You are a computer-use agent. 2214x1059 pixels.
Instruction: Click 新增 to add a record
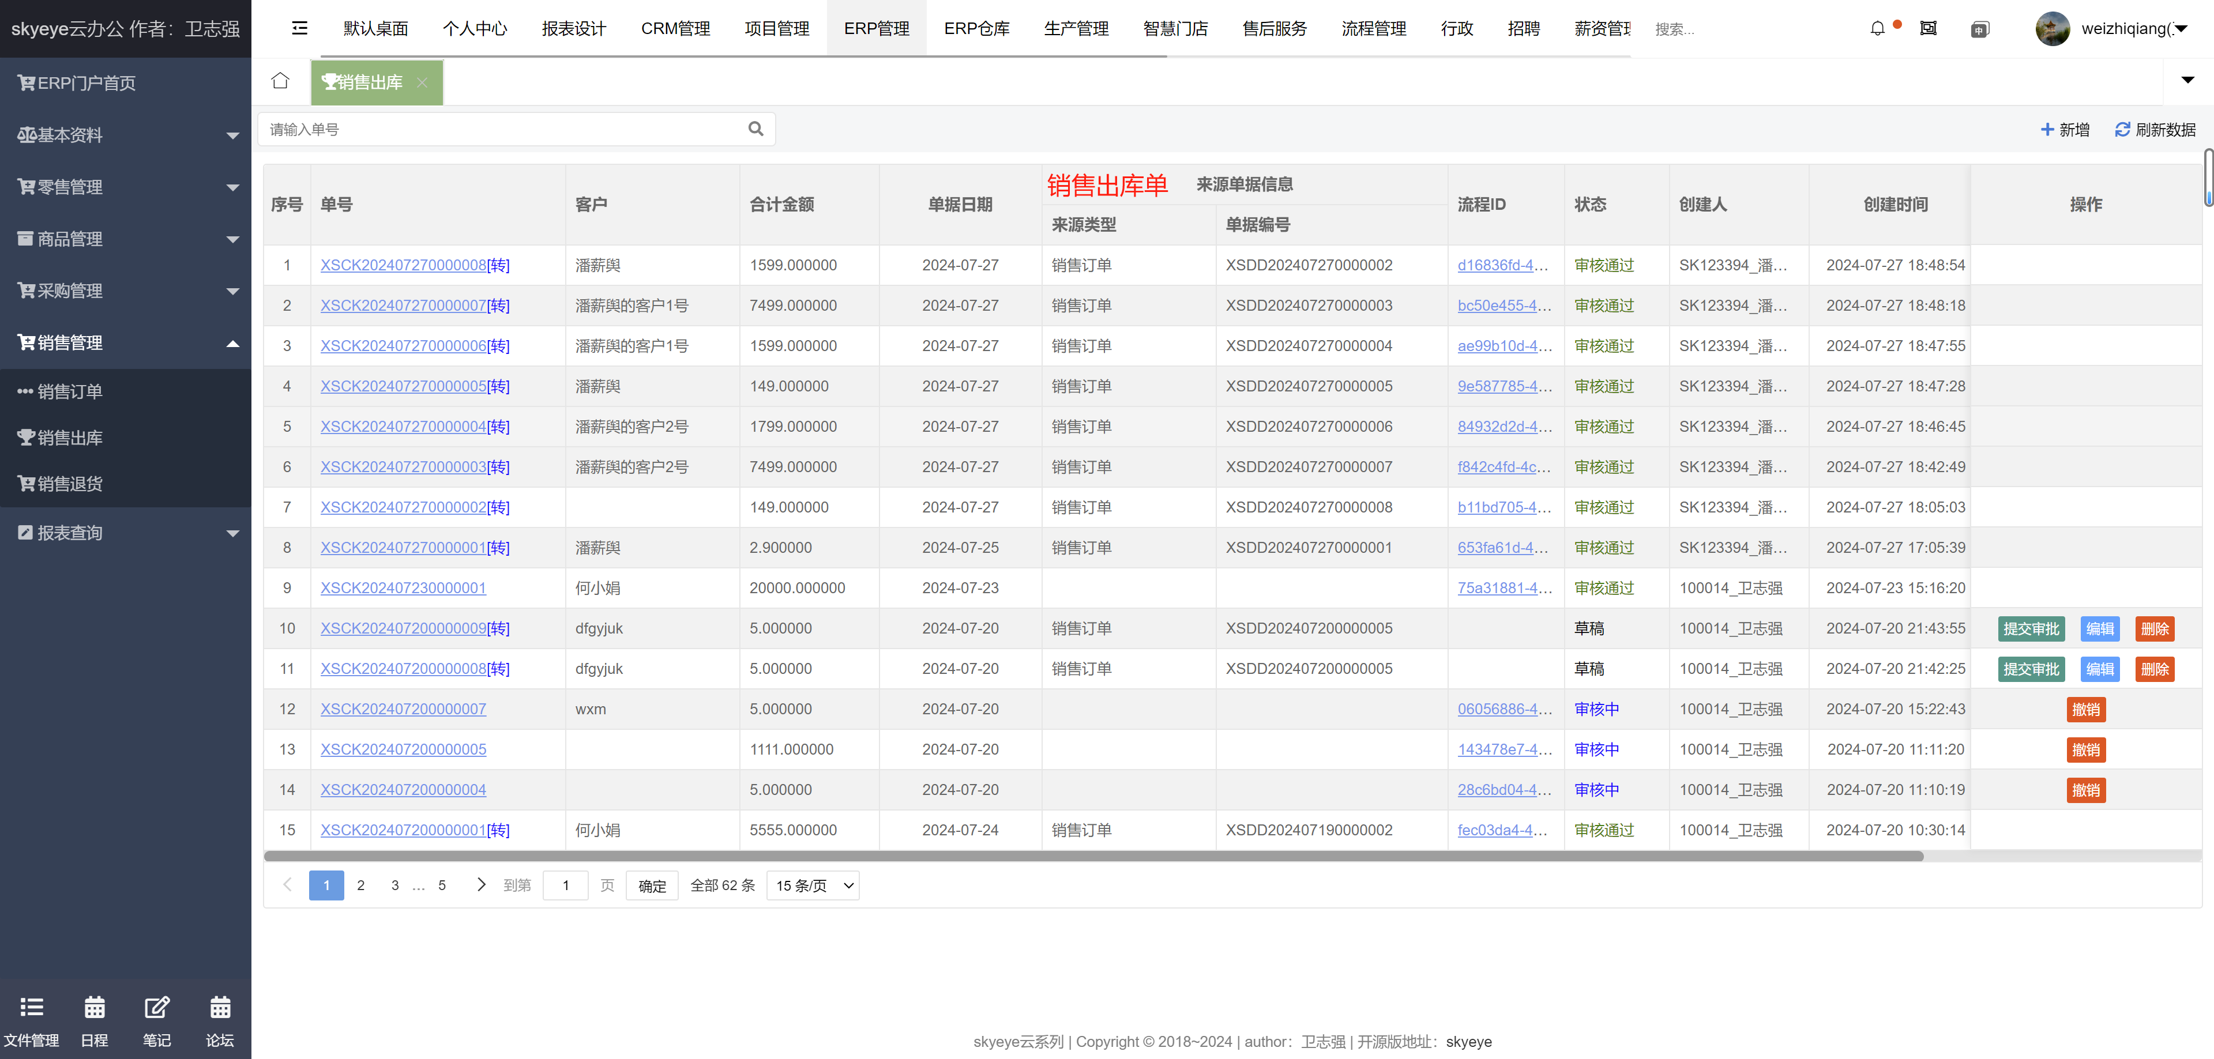click(2065, 129)
